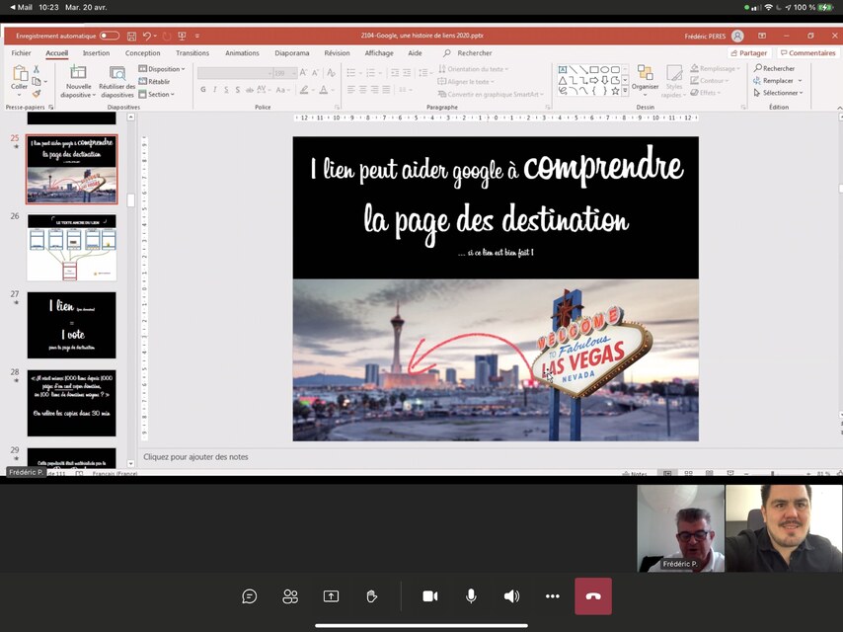Open the Animations tab
The height and width of the screenshot is (632, 843).
[x=242, y=52]
